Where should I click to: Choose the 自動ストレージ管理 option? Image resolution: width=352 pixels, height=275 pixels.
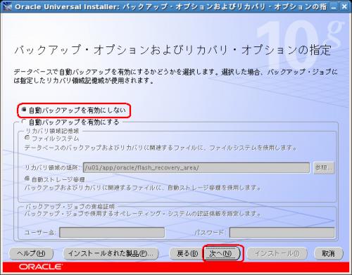coord(27,179)
